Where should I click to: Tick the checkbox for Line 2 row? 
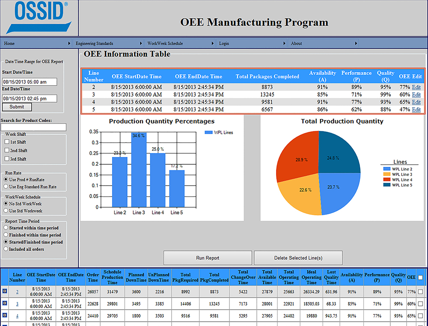[420, 292]
